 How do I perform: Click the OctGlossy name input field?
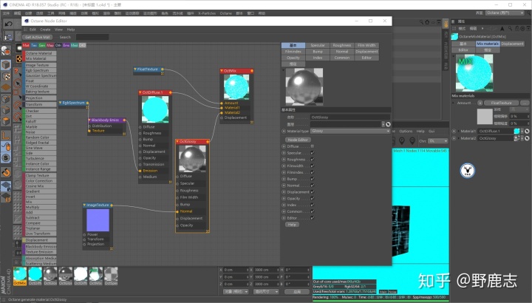350,117
